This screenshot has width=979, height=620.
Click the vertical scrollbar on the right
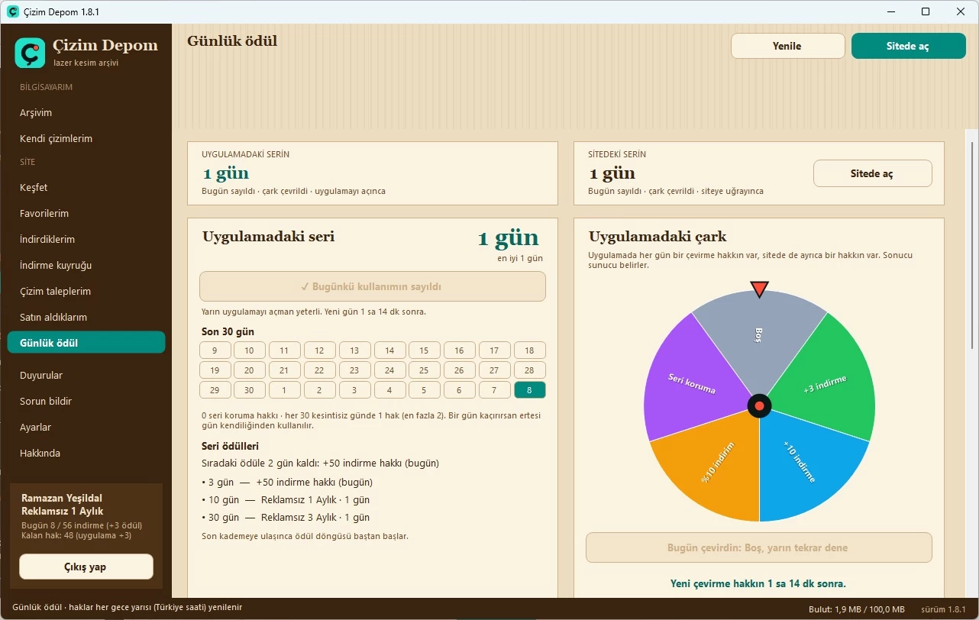pos(972,244)
